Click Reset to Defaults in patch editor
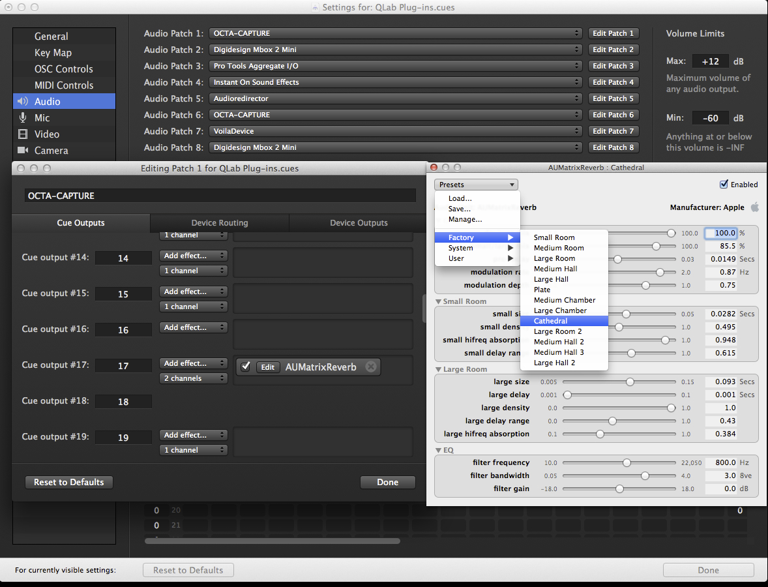This screenshot has width=768, height=587. pos(69,483)
